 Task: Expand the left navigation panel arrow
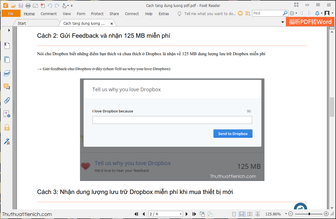9,30
